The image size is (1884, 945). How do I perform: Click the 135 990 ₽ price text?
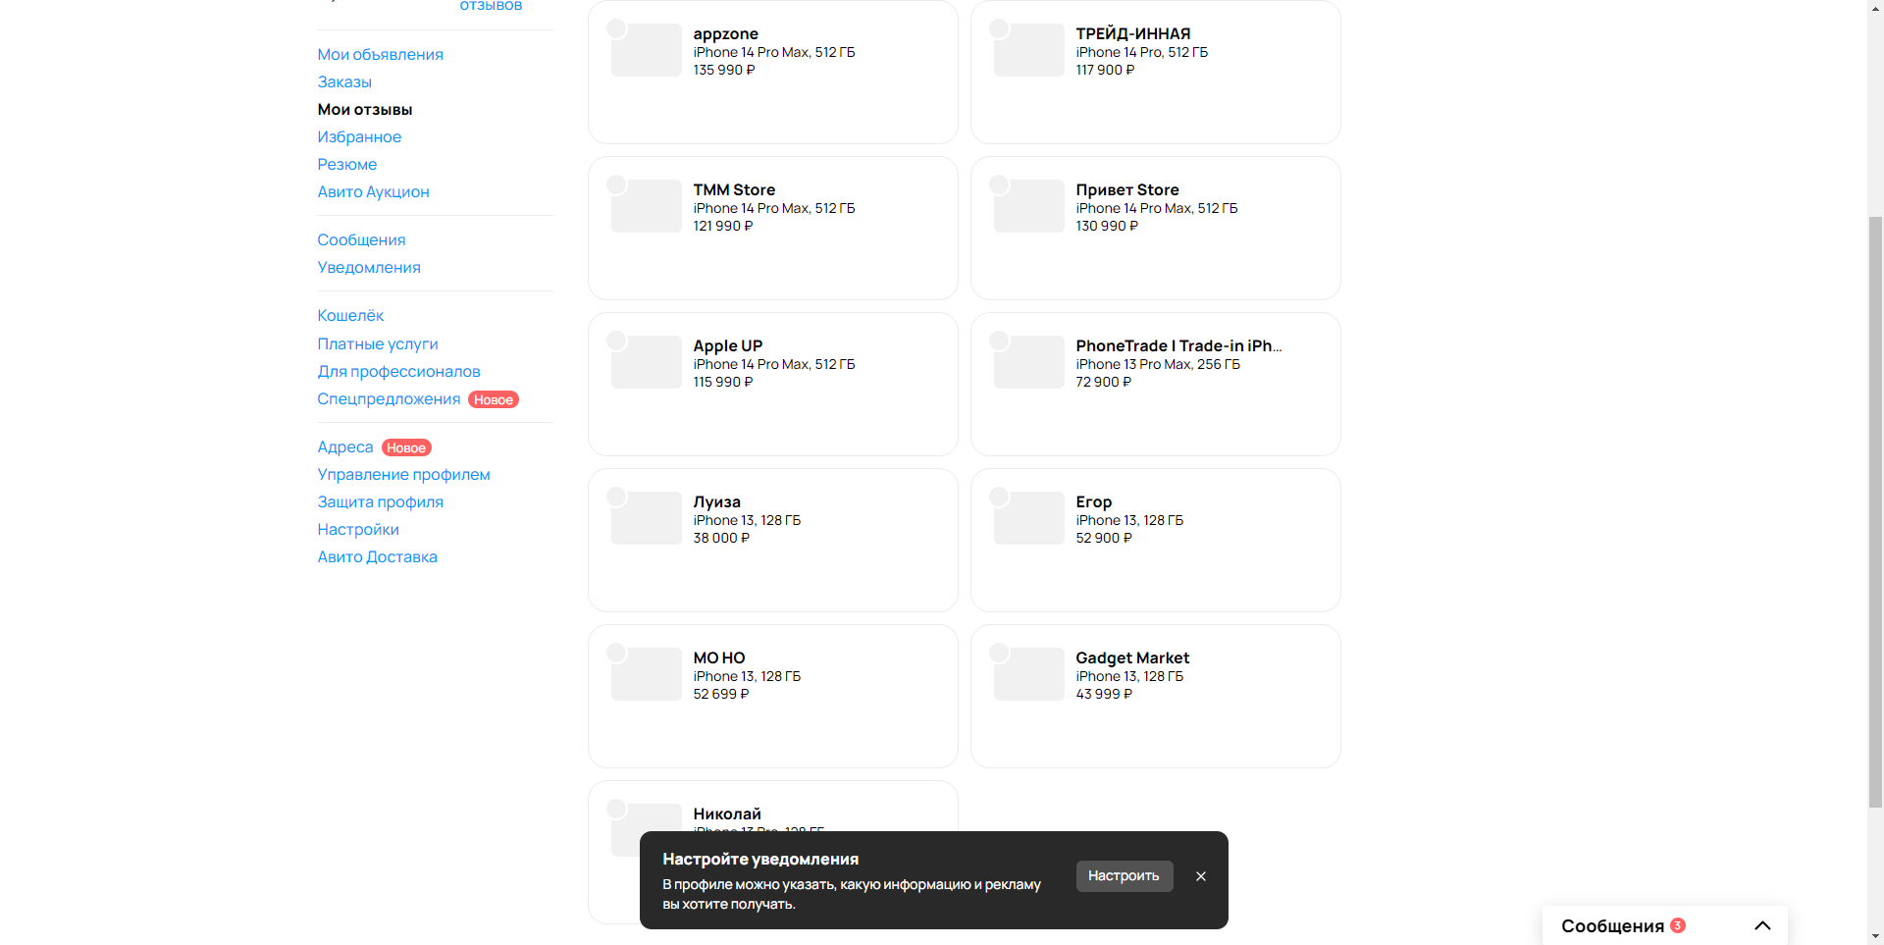[724, 71]
